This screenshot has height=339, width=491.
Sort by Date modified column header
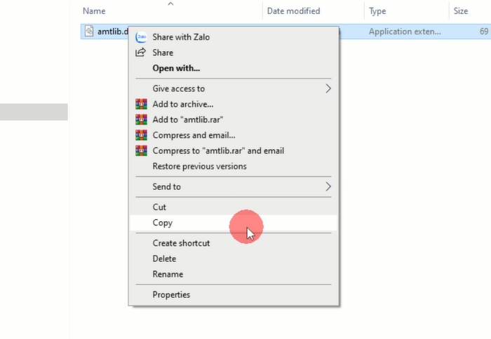pyautogui.click(x=293, y=11)
